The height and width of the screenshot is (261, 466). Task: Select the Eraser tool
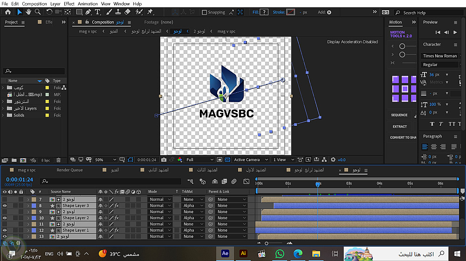pos(127,12)
